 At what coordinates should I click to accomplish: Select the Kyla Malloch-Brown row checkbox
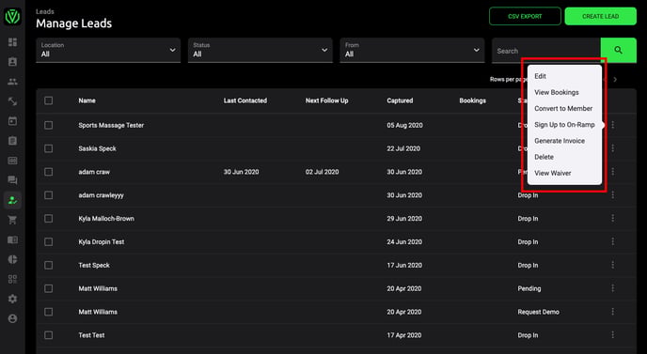tap(49, 219)
